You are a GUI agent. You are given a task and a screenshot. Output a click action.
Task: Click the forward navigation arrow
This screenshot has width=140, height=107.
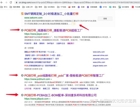tap(6, 3)
